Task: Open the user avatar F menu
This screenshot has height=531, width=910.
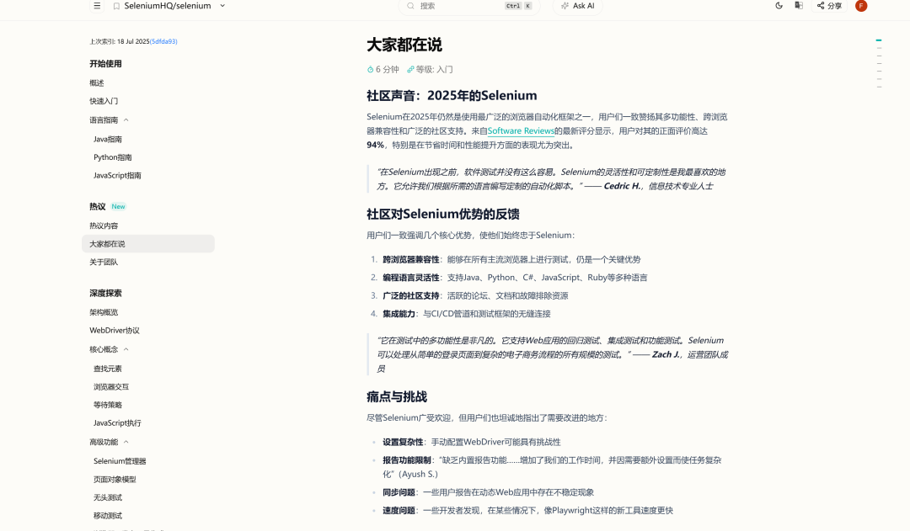Action: pyautogui.click(x=861, y=6)
